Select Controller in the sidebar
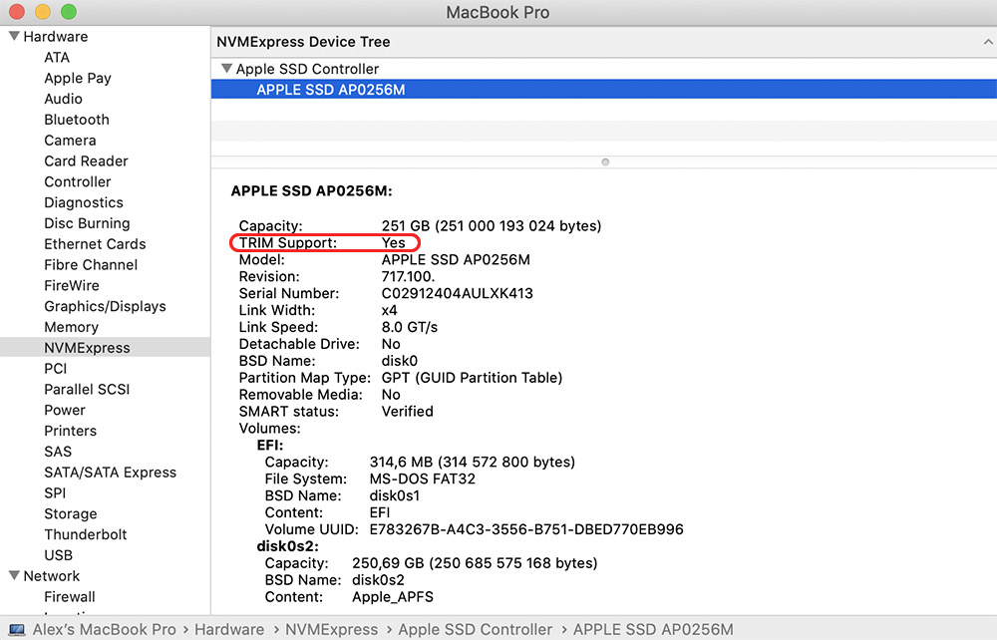The width and height of the screenshot is (997, 640). (78, 181)
